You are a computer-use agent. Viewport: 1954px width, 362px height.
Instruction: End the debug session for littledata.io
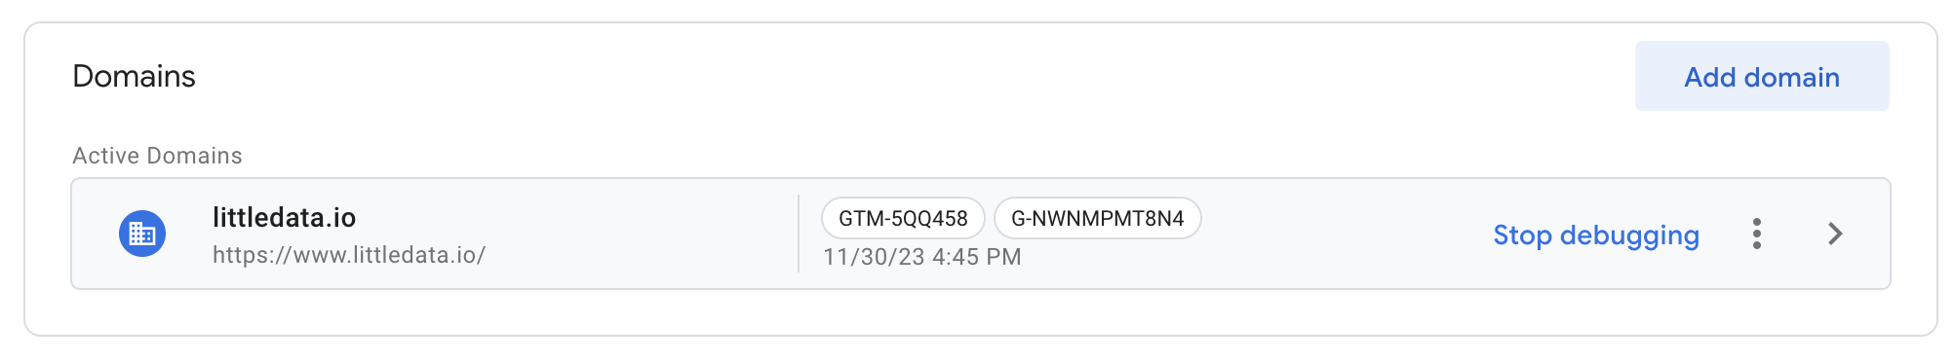pos(1596,235)
